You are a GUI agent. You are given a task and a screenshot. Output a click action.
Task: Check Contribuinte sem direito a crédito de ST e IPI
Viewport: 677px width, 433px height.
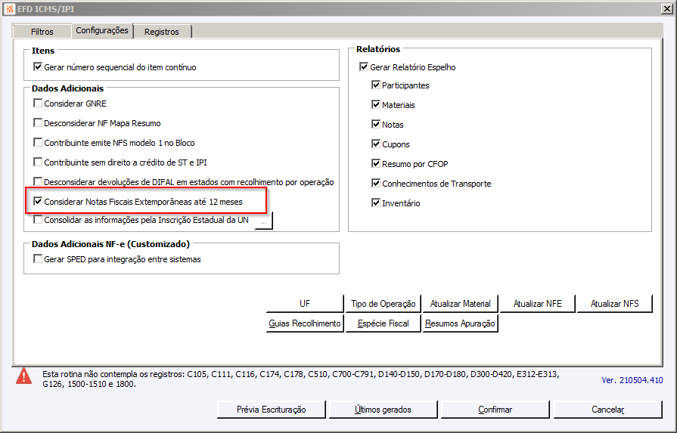[x=38, y=162]
